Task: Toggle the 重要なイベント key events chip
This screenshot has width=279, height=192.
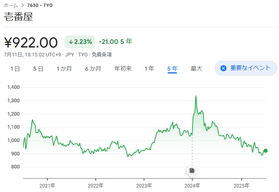Action: pyautogui.click(x=246, y=68)
